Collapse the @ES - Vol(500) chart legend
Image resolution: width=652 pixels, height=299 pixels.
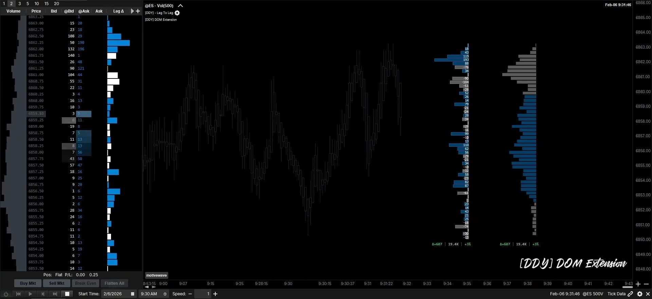tap(180, 6)
